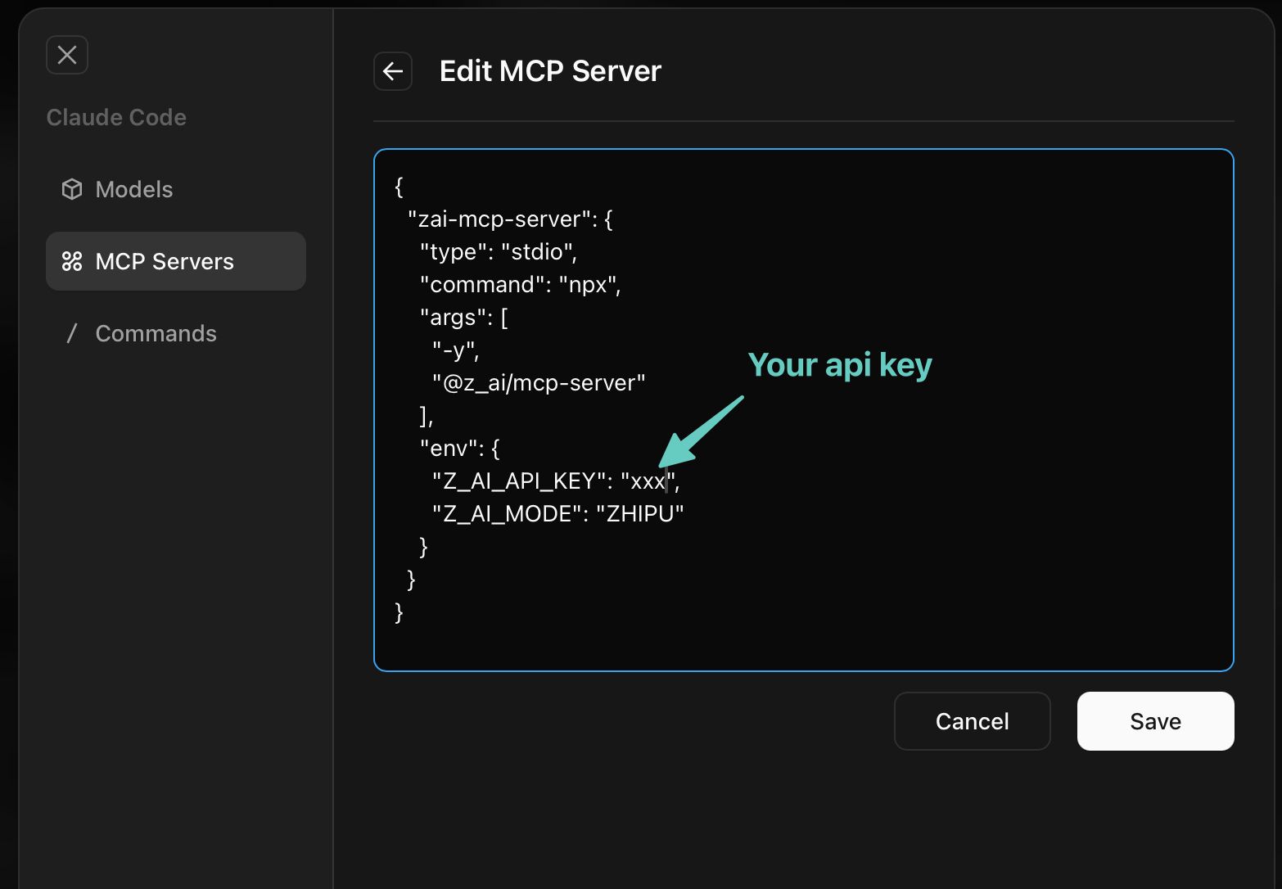Click the "zai-mcp-server" key name
The width and height of the screenshot is (1282, 889).
(499, 219)
